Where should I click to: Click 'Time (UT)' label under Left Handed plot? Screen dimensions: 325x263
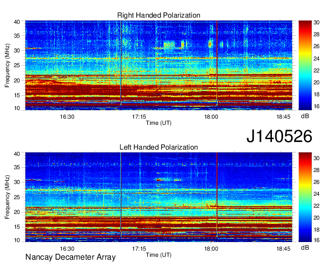(159, 255)
